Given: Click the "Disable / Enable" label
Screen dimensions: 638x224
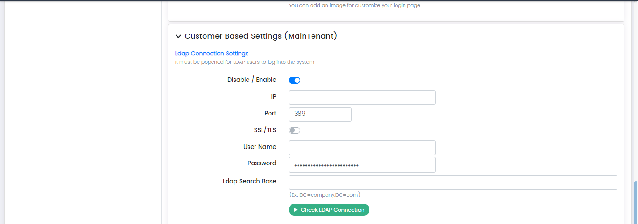Looking at the screenshot, I should [252, 80].
